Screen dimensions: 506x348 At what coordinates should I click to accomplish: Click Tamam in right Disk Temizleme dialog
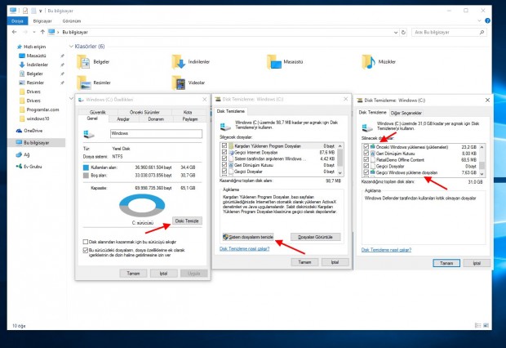(x=446, y=263)
